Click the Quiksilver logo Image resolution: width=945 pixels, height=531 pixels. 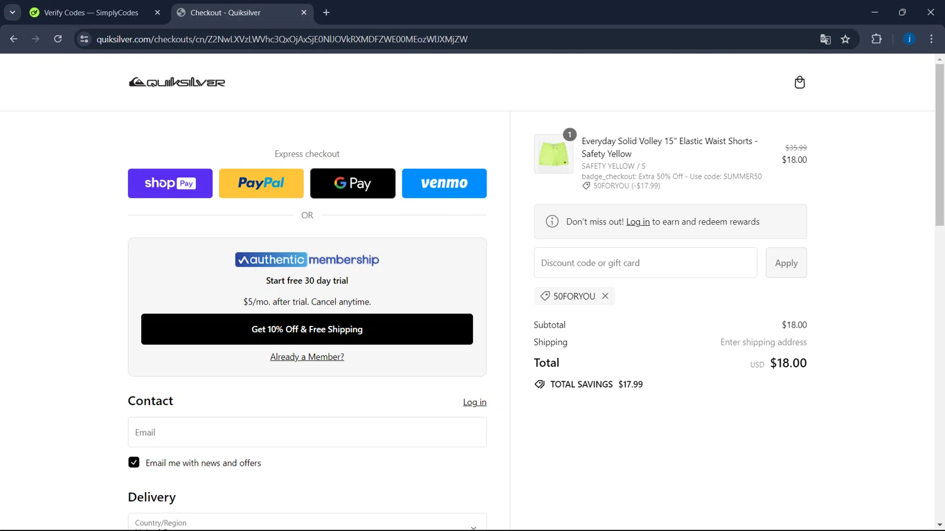click(x=177, y=82)
